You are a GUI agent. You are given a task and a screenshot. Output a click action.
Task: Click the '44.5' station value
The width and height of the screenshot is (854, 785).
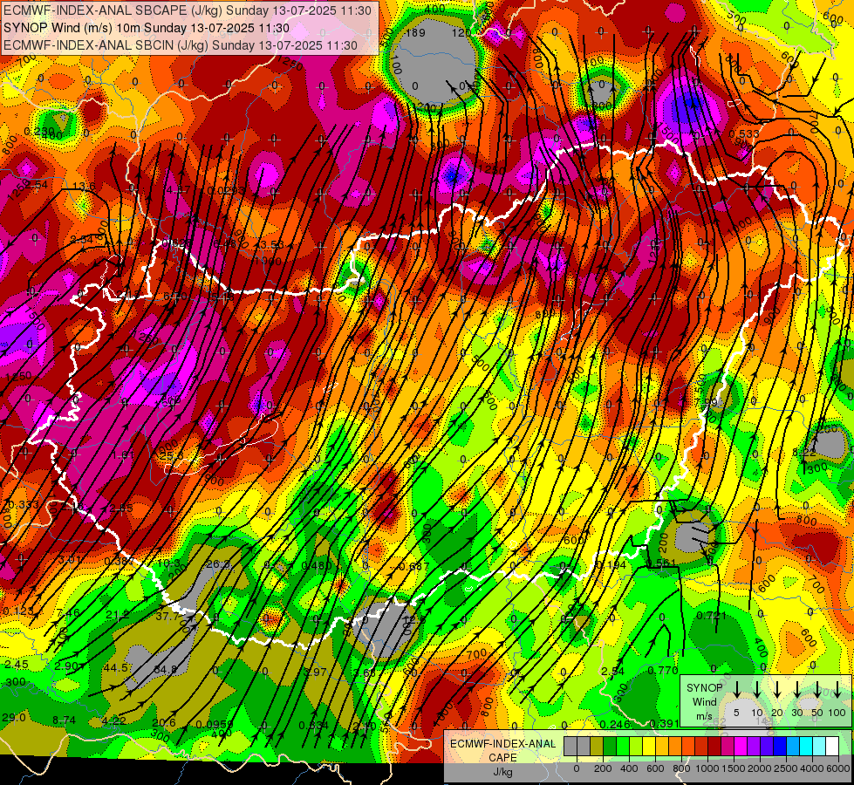115,667
